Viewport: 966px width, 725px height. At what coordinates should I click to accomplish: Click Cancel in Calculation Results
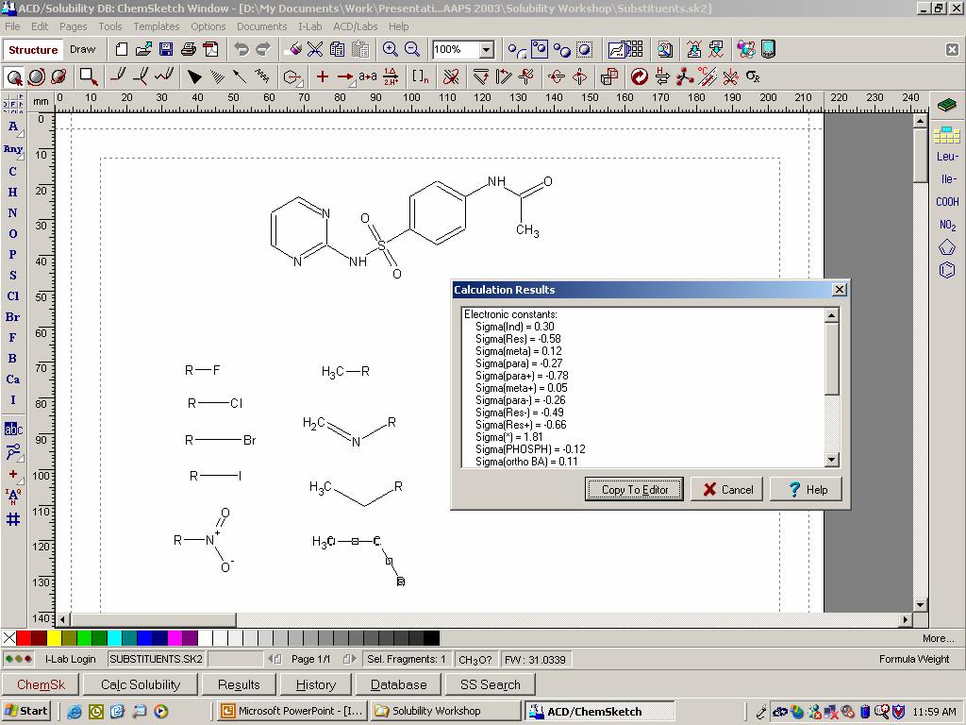[727, 490]
